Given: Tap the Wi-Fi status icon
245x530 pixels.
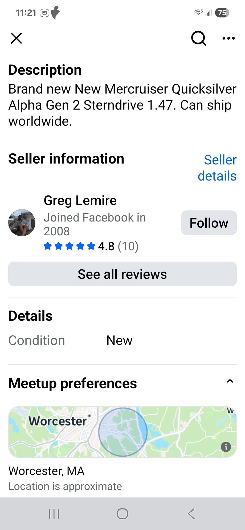Looking at the screenshot, I should [198, 12].
